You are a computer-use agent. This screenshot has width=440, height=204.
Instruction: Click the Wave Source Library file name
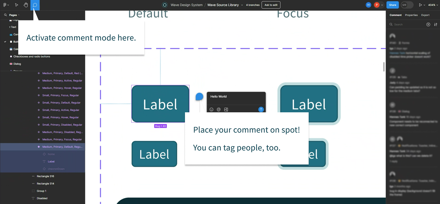[223, 5]
